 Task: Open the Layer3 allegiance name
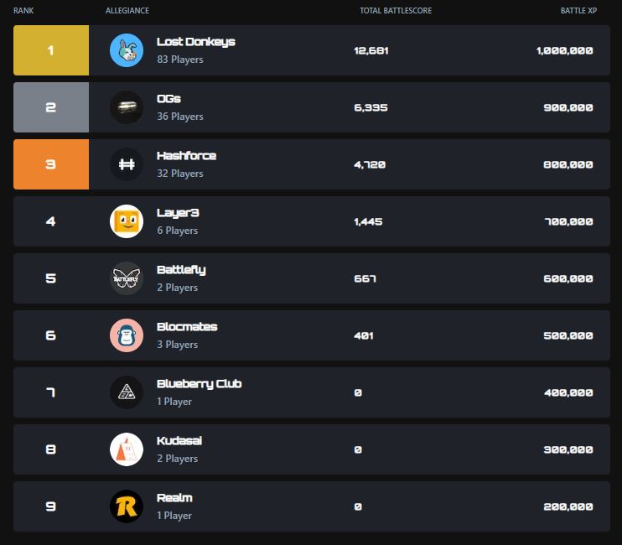(x=178, y=213)
